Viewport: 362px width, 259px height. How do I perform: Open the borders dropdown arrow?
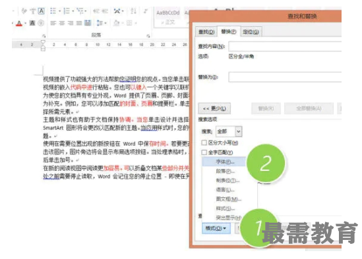pos(136,23)
